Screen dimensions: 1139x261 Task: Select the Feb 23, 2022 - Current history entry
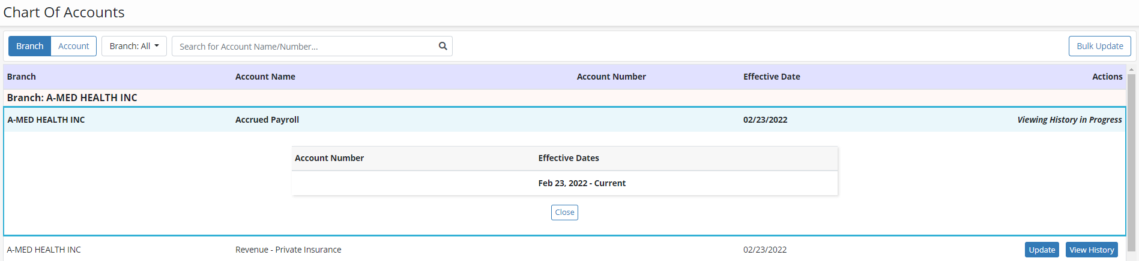click(x=582, y=183)
